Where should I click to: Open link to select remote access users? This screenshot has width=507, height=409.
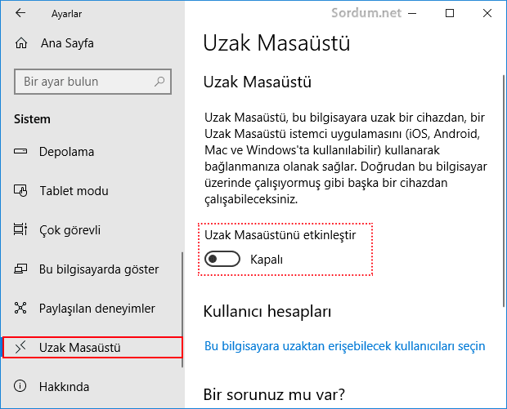point(345,345)
